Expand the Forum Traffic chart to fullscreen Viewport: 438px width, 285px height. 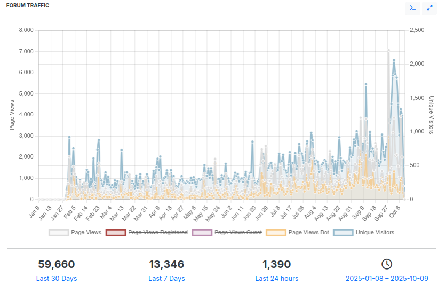(x=429, y=8)
